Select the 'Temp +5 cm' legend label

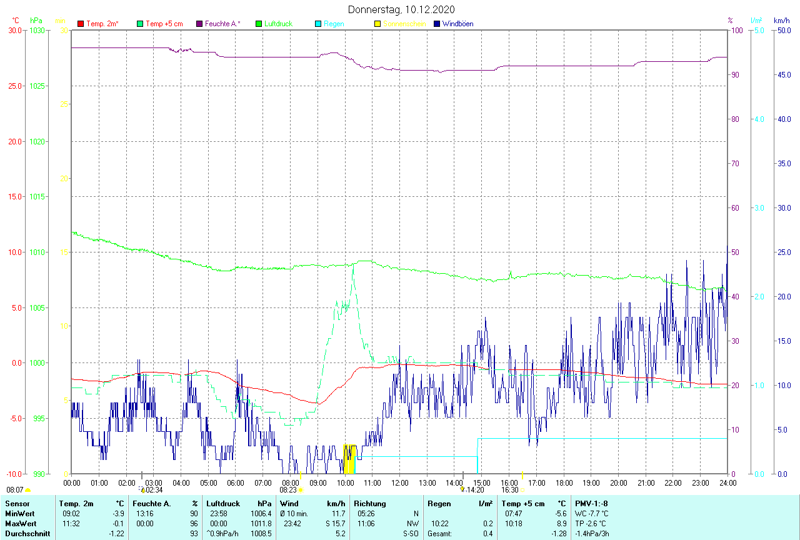click(x=164, y=24)
